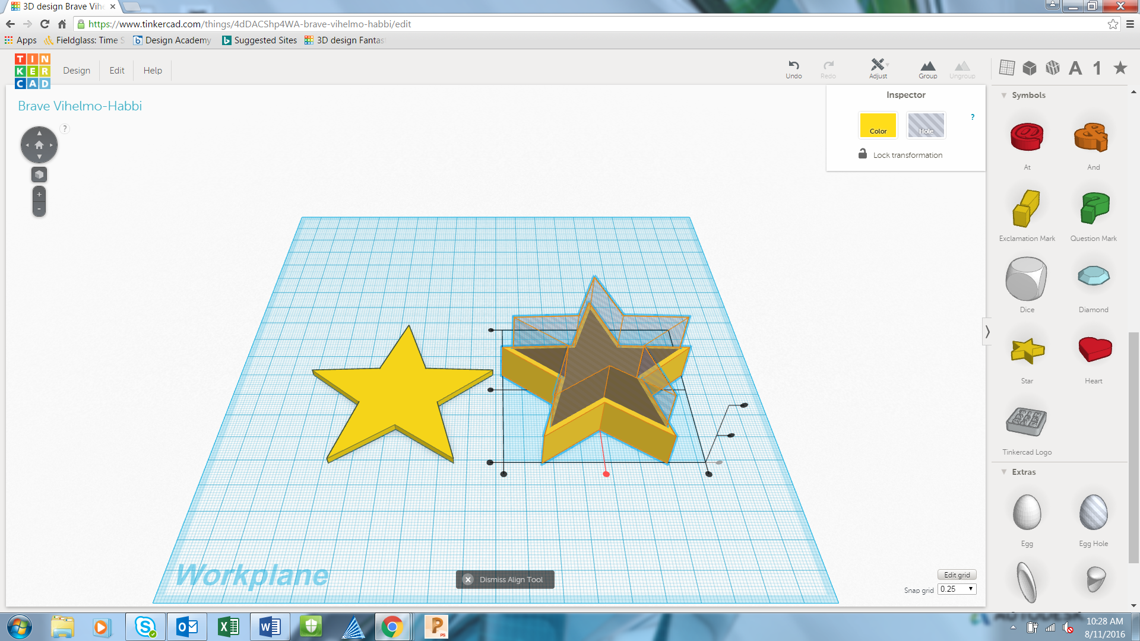The height and width of the screenshot is (641, 1140).
Task: Open the Adjust tool
Action: pos(878,65)
